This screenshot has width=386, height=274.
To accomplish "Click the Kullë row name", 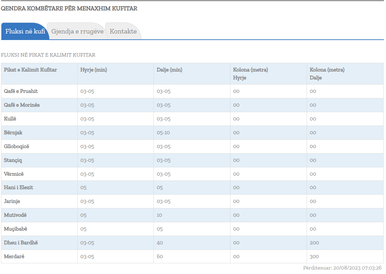I will point(10,119).
